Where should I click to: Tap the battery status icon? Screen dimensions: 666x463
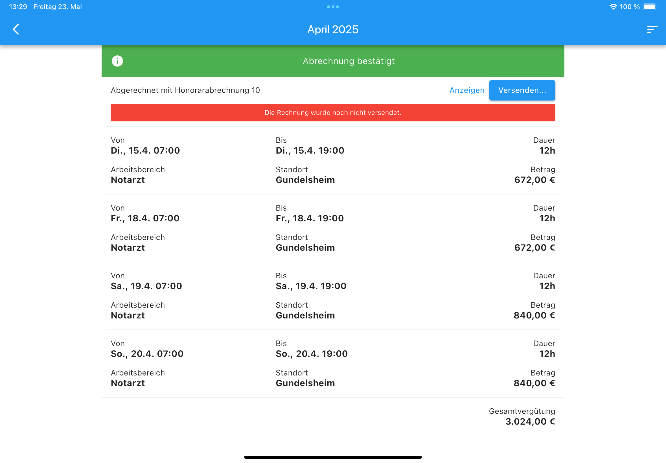tap(649, 7)
